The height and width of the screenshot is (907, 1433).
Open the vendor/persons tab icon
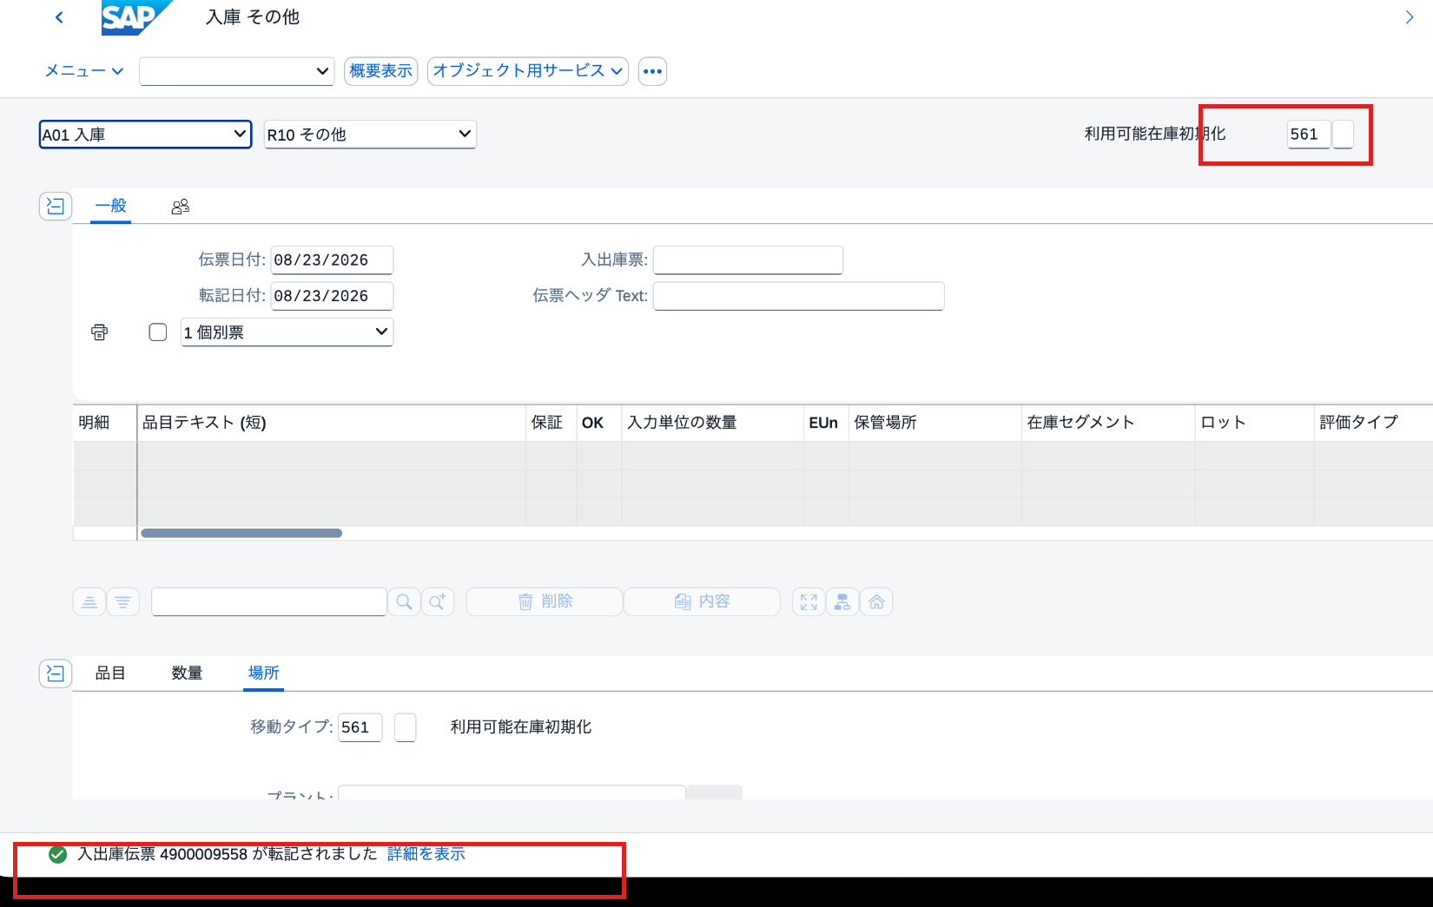(181, 207)
